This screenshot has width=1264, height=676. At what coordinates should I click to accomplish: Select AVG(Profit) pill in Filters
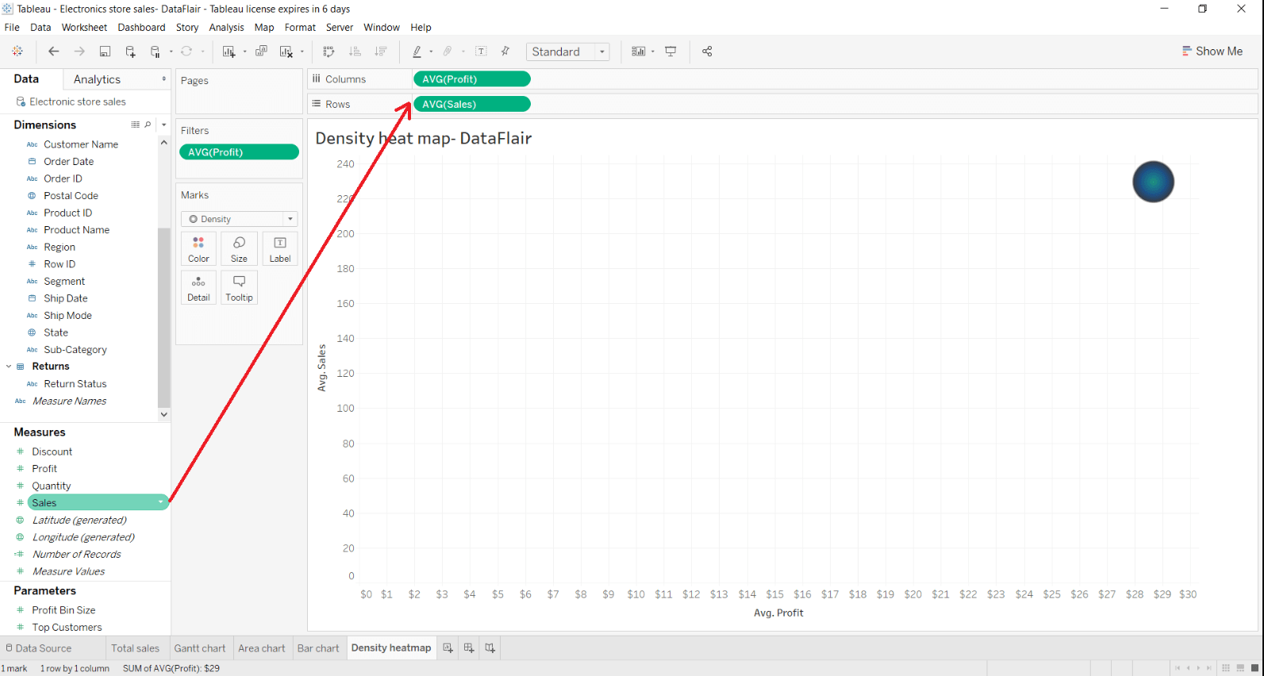(x=239, y=152)
